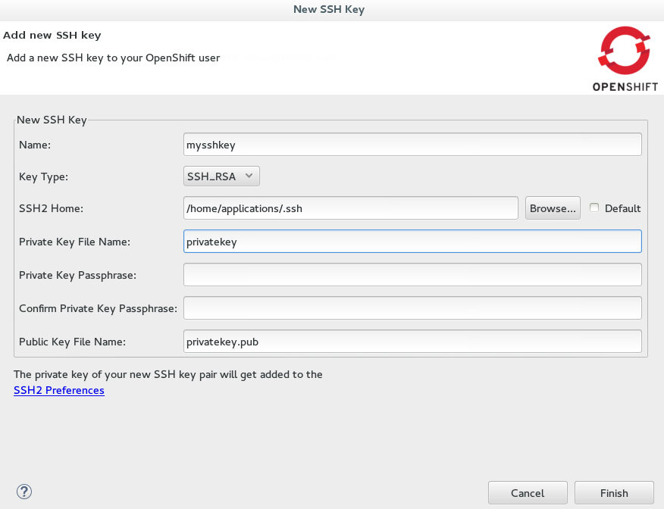Viewport: 664px width, 509px height.
Task: Click the 'SSH2 Home:' label
Action: pos(52,208)
